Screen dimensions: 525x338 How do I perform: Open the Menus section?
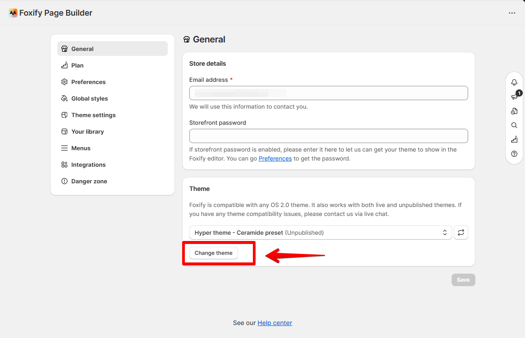click(x=112, y=148)
